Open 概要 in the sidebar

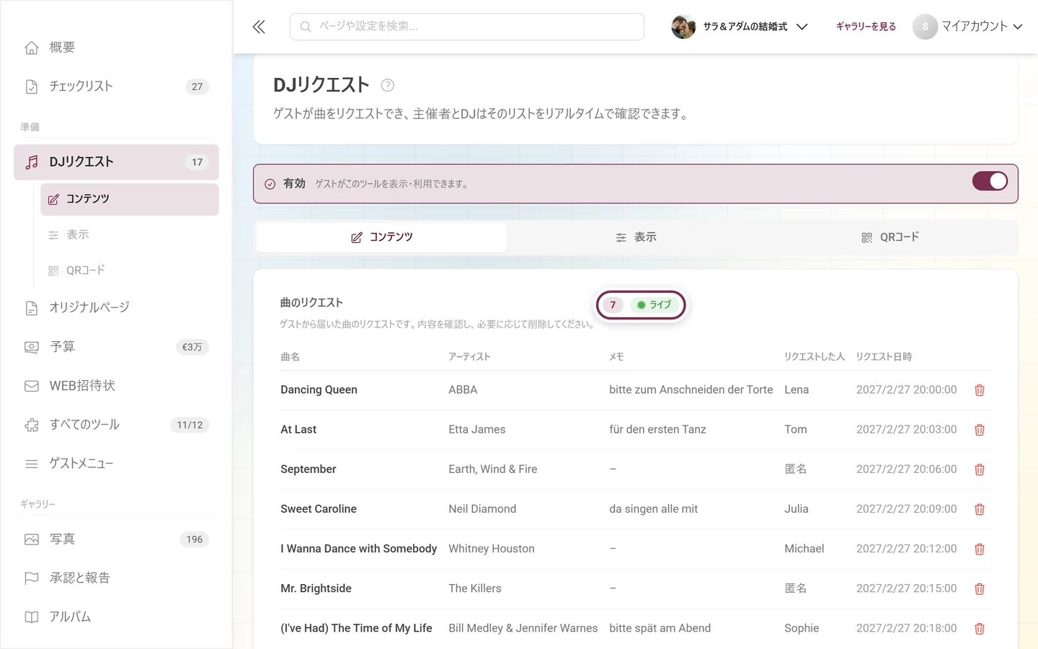tap(116, 48)
